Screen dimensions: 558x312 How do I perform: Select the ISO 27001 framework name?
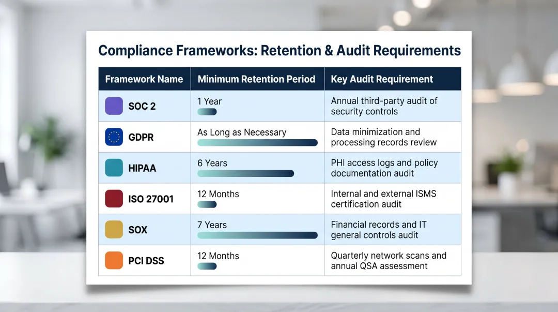tap(151, 199)
